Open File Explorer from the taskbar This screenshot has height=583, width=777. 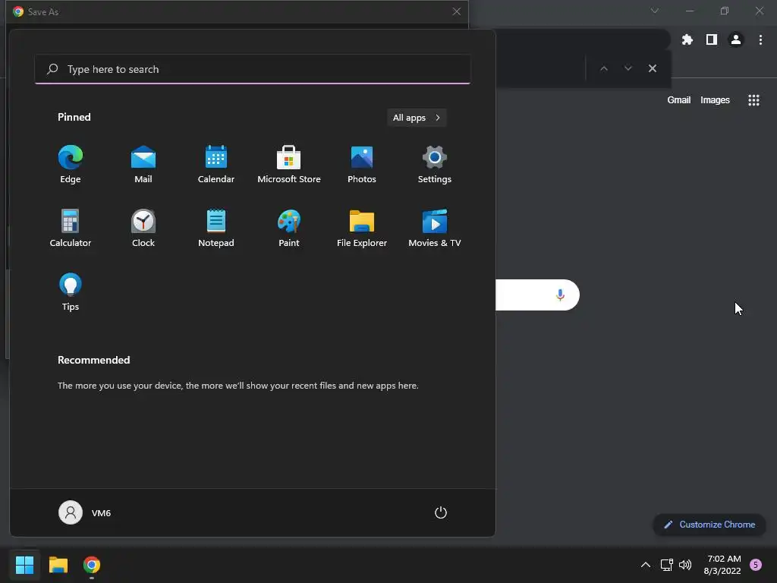(58, 565)
